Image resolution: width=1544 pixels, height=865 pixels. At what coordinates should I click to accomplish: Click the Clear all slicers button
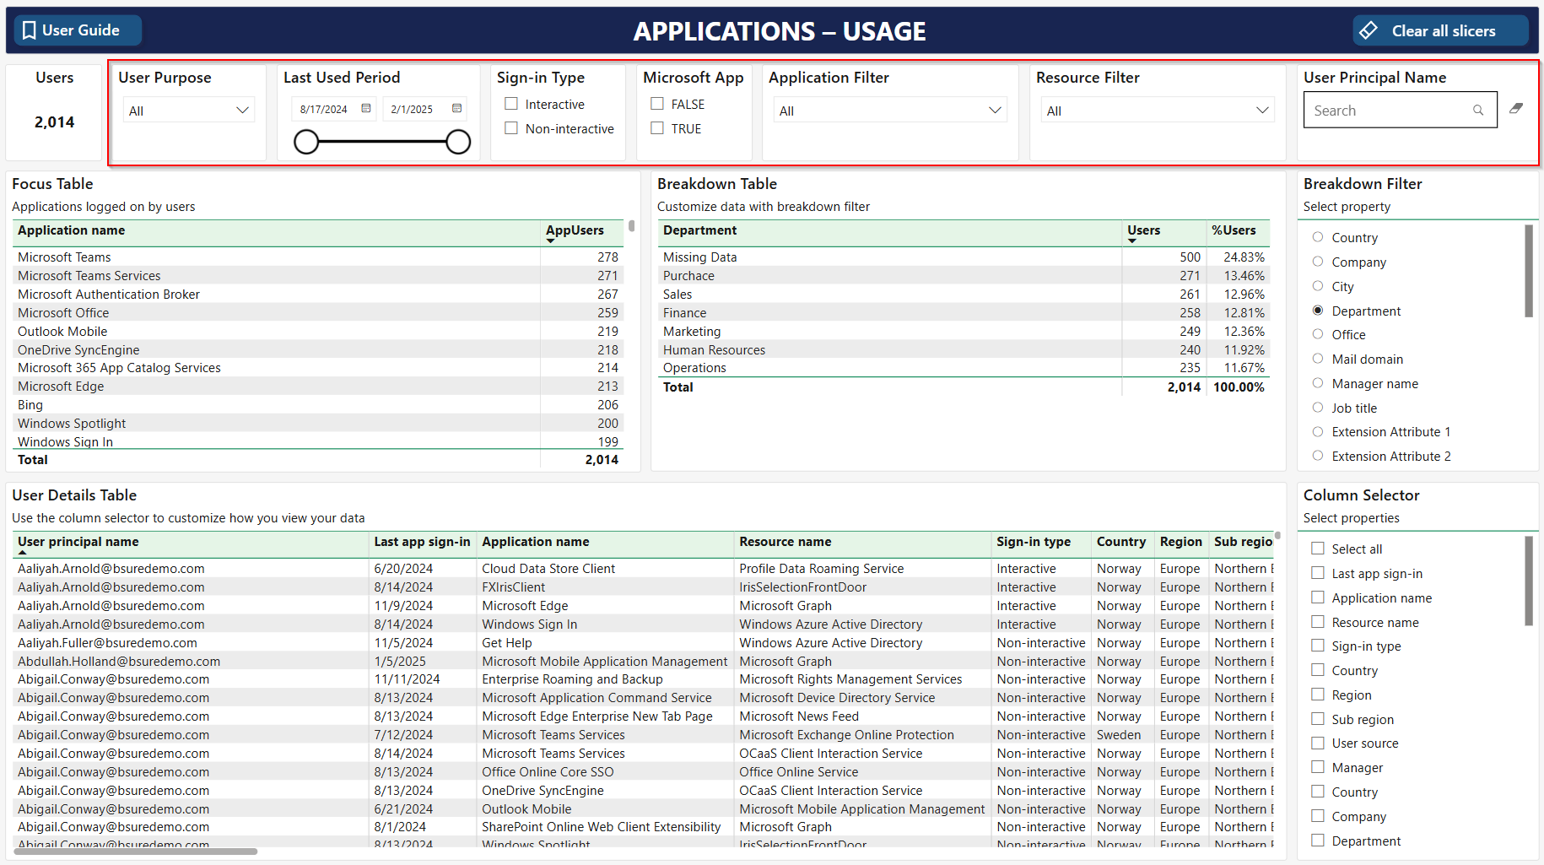click(1442, 31)
